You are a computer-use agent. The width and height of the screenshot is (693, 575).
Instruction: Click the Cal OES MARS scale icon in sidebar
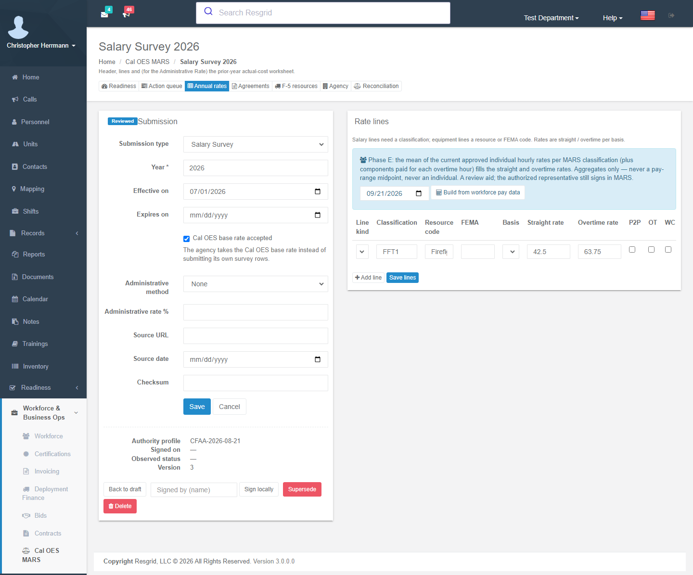pos(26,550)
